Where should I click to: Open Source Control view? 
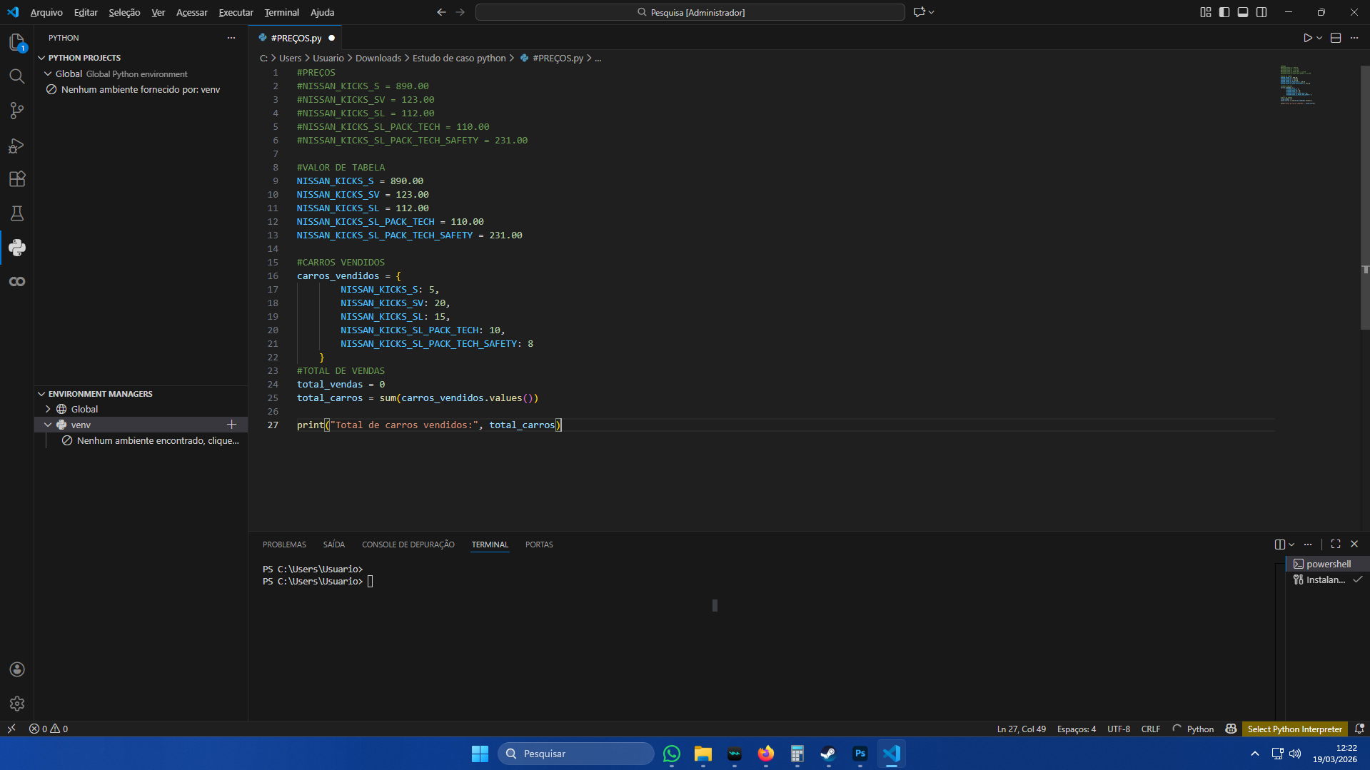[x=17, y=111]
